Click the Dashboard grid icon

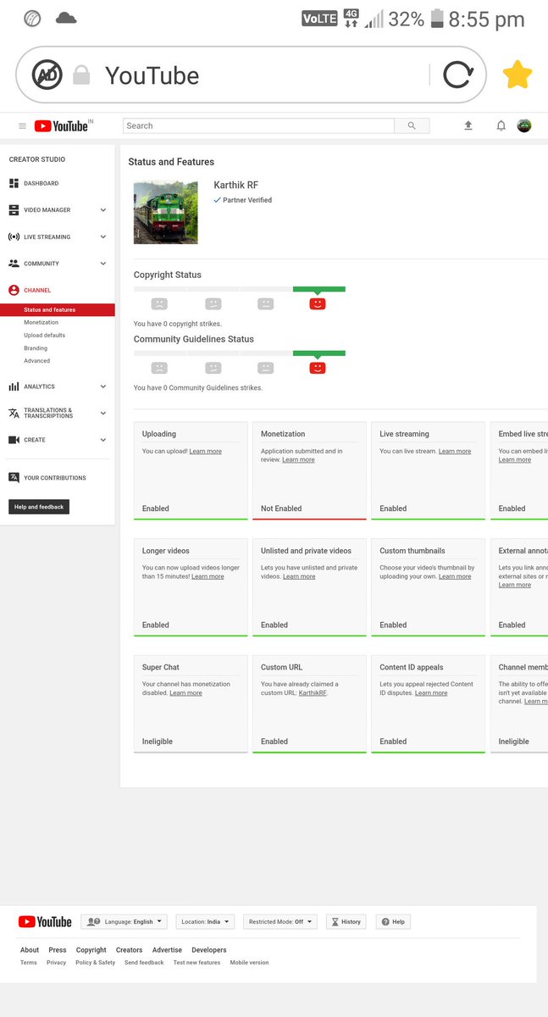(x=14, y=183)
